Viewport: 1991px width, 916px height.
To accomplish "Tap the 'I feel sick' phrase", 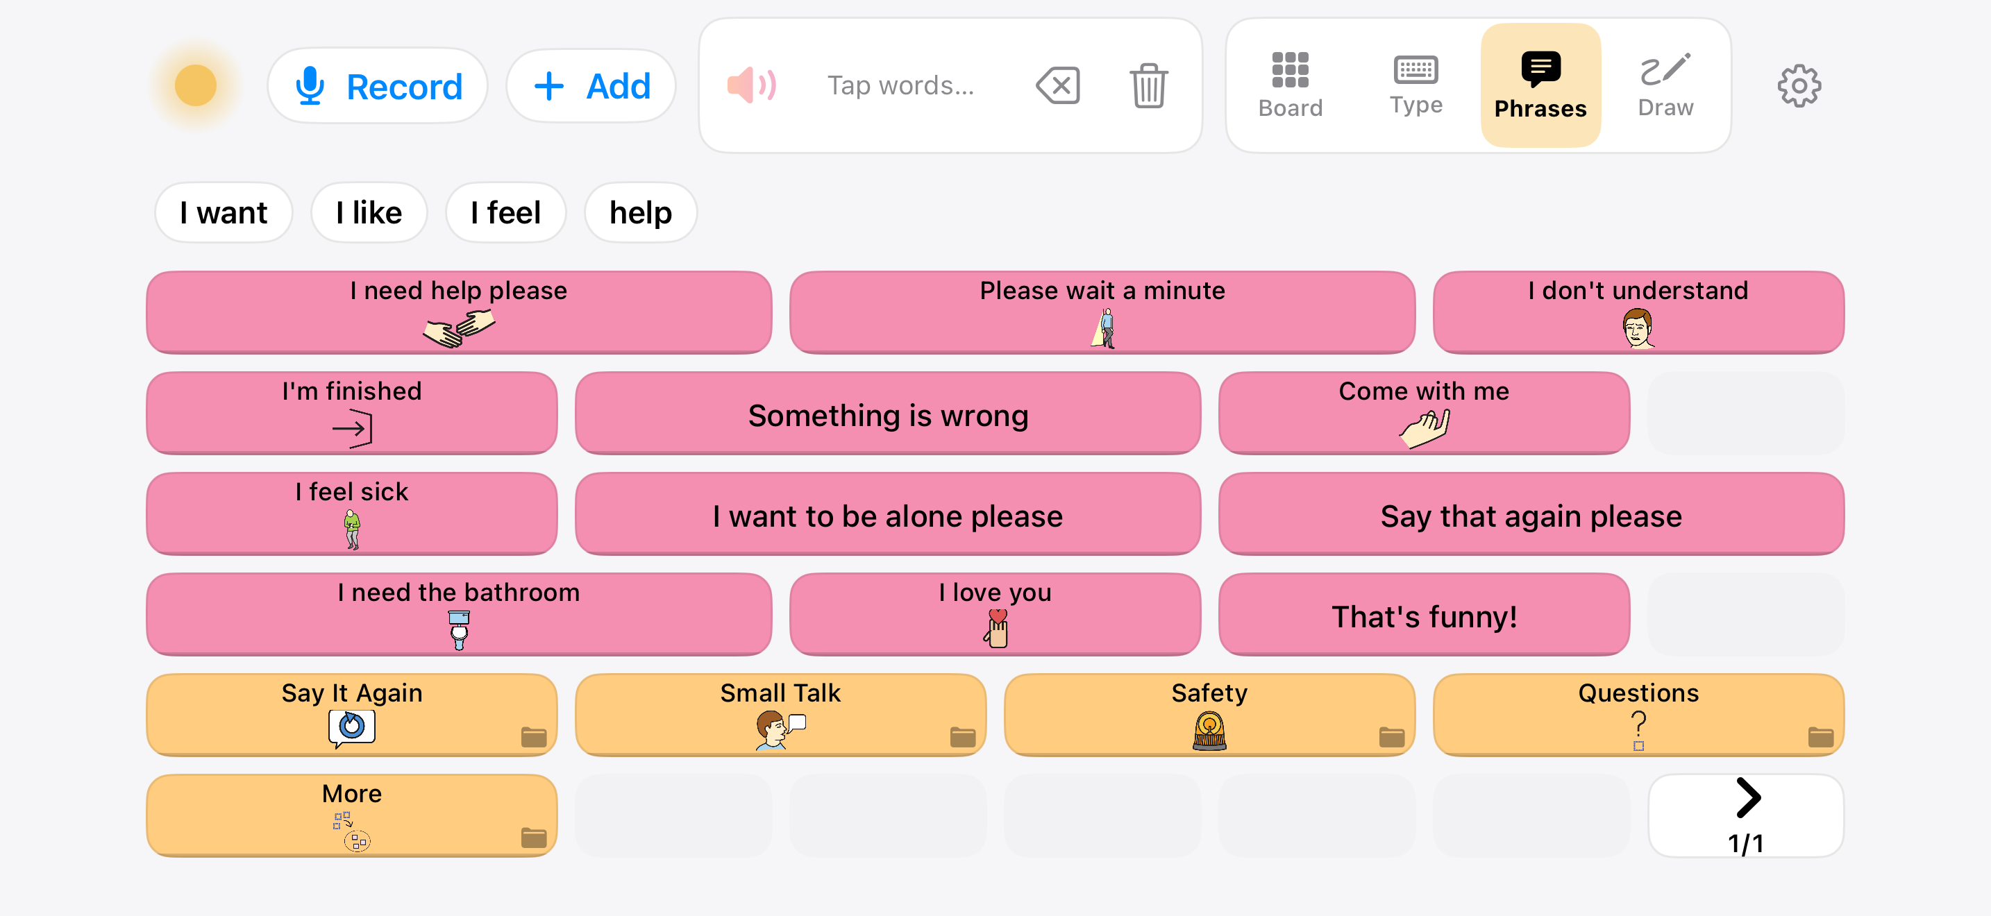I will point(352,514).
